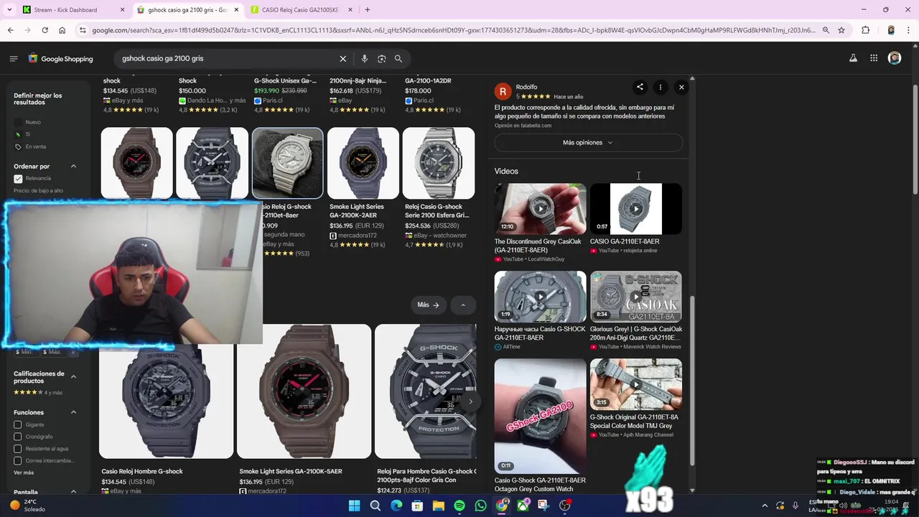Open Smoke Light Series GA-2100K-2AER listing
This screenshot has height=517, width=919.
pos(363,188)
